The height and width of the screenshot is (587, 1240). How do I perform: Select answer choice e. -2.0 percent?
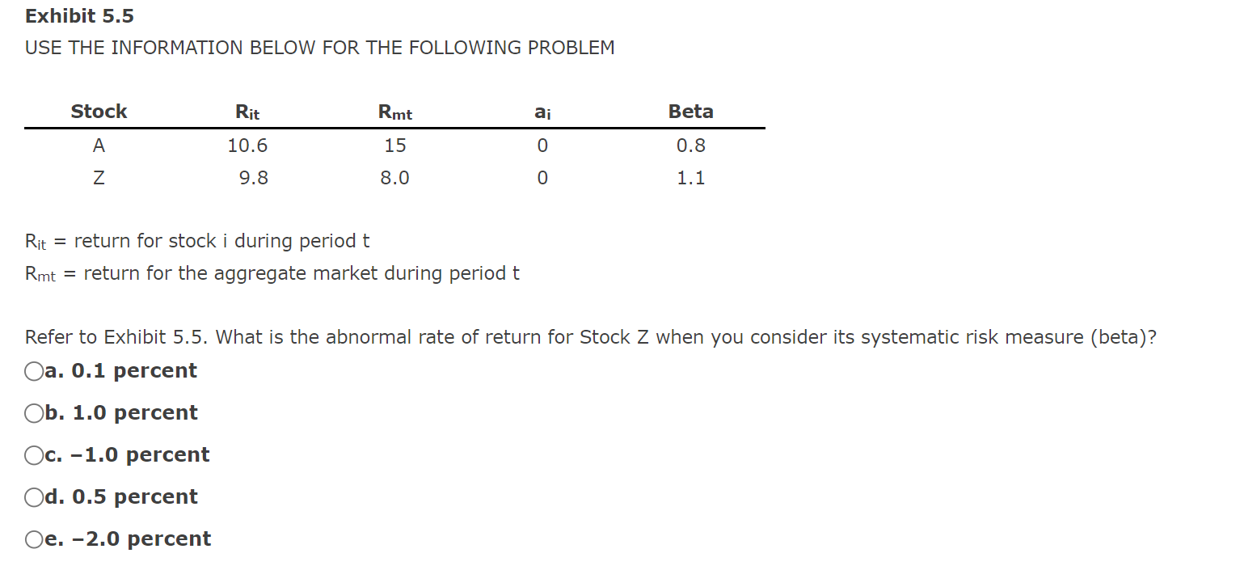coord(33,538)
